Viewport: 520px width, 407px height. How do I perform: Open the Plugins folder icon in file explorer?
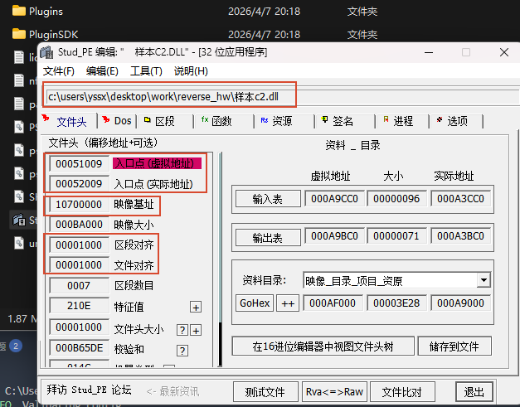point(19,11)
